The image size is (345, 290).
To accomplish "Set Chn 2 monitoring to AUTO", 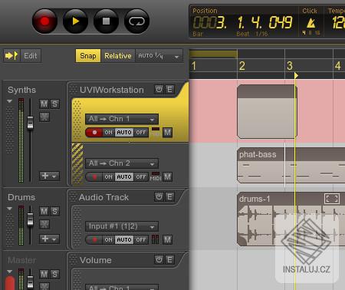I will click(x=124, y=177).
